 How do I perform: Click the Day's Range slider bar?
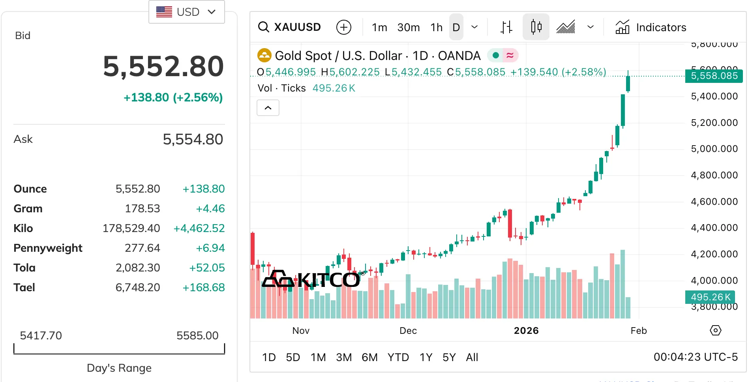[x=119, y=349]
